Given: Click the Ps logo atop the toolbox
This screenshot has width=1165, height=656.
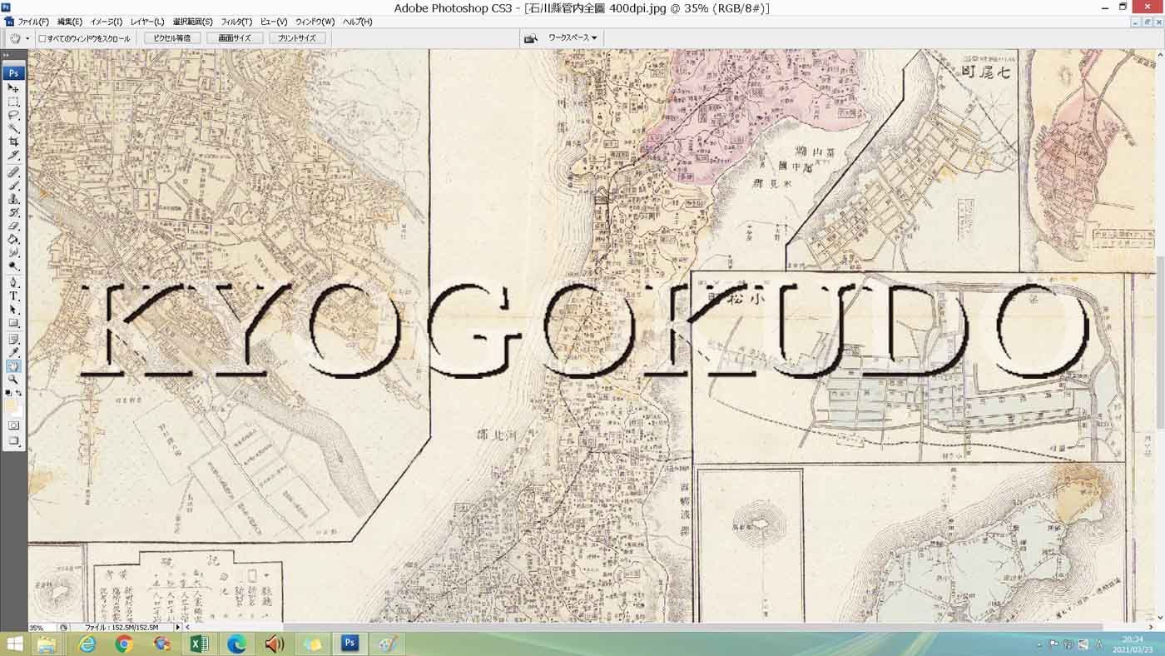Looking at the screenshot, I should coord(13,72).
